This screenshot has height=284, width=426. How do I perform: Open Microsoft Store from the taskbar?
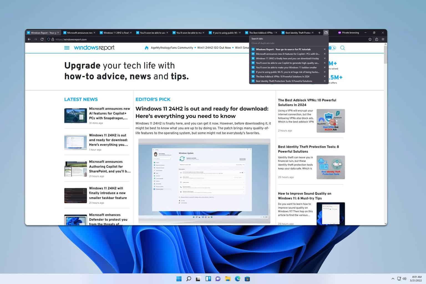[247, 279]
